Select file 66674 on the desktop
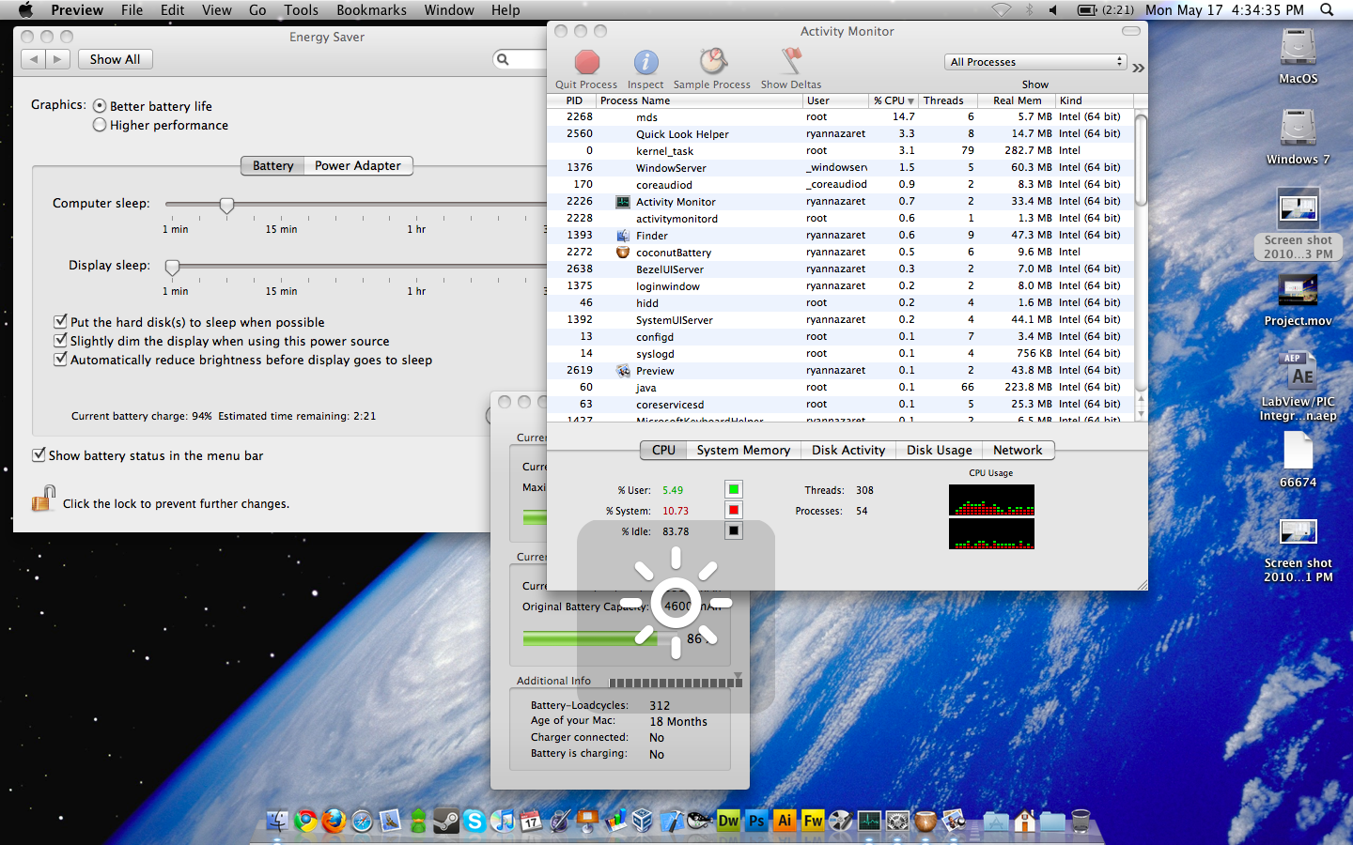Image resolution: width=1353 pixels, height=845 pixels. pos(1298,451)
